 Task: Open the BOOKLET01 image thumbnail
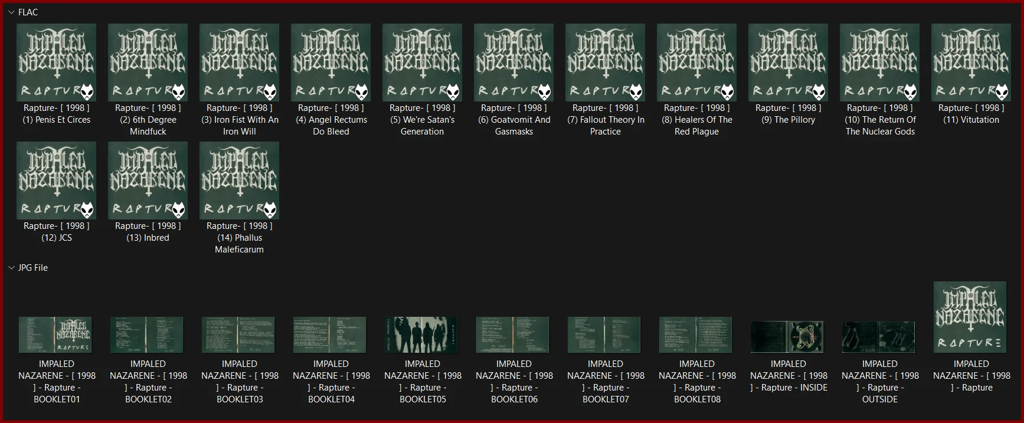[55, 335]
